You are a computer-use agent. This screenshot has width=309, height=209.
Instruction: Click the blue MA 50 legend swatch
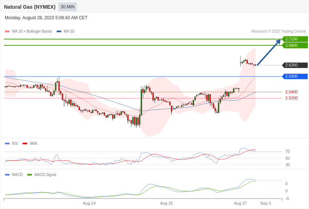[x=59, y=32]
